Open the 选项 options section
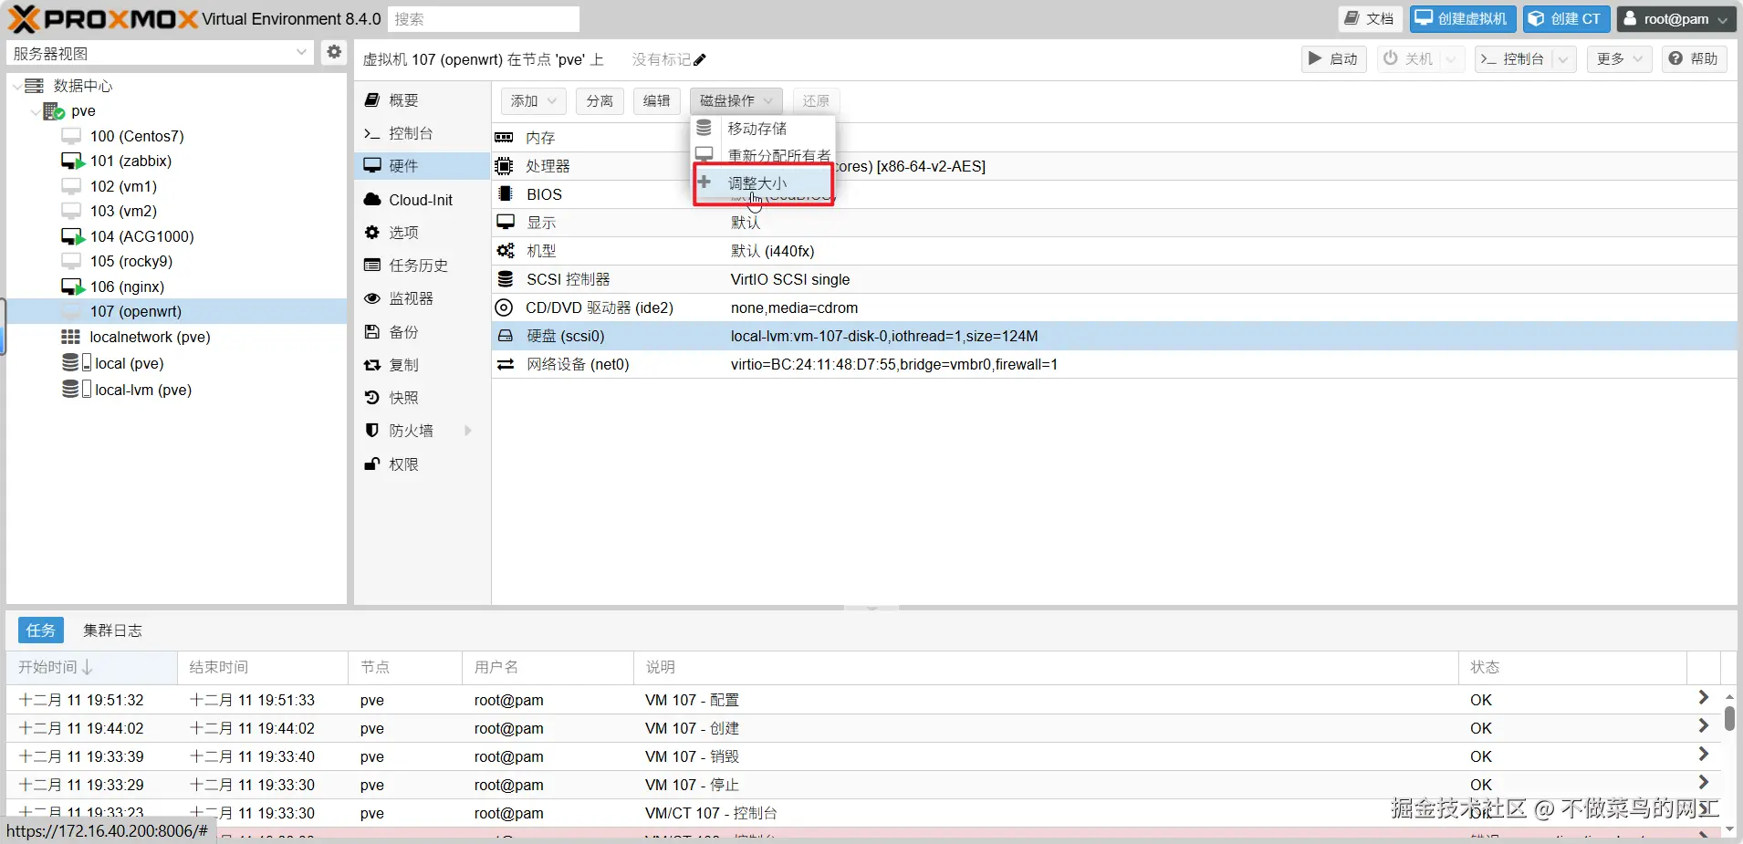This screenshot has width=1743, height=844. pos(423,233)
